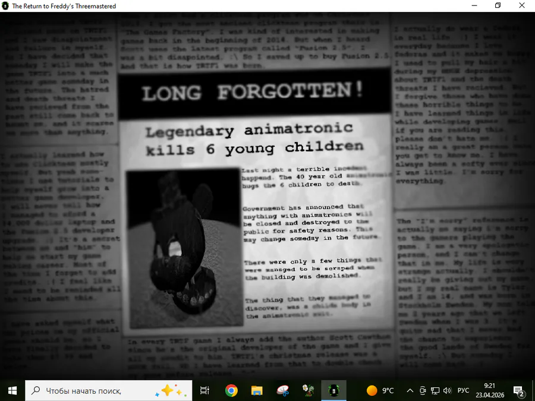Restore down the game window

(498, 5)
